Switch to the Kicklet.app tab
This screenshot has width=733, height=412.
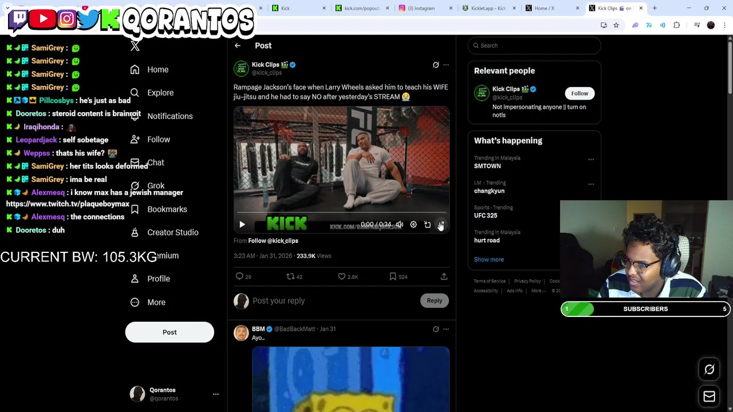coord(488,8)
